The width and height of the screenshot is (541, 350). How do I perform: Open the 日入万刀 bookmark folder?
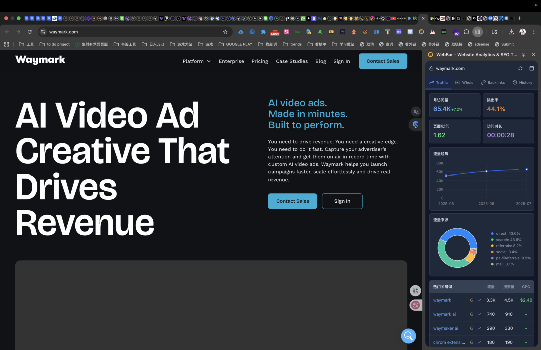pos(153,44)
